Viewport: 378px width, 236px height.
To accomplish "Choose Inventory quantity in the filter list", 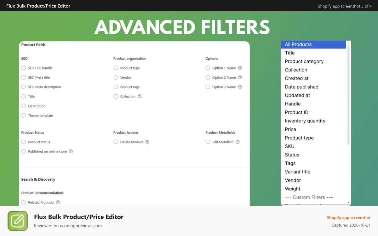I will click(x=313, y=121).
